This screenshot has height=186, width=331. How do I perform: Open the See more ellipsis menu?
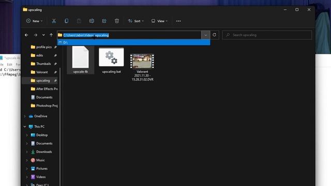point(178,21)
